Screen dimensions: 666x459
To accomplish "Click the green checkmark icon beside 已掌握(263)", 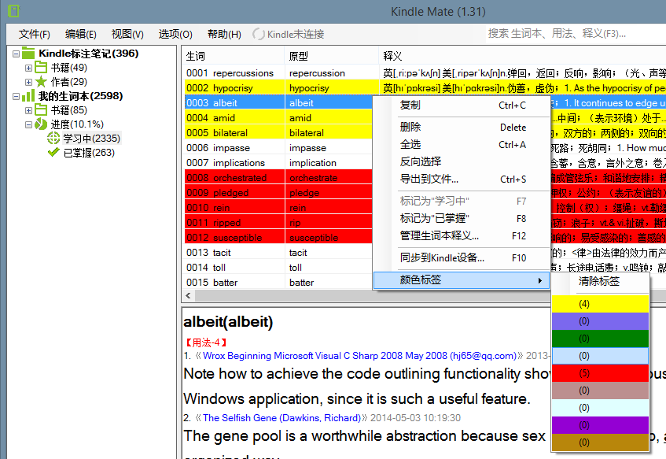I will [x=53, y=152].
